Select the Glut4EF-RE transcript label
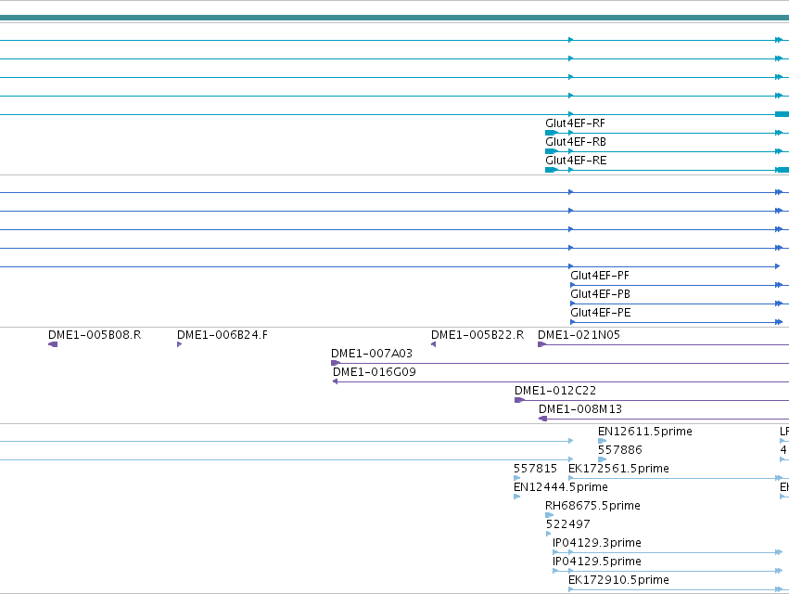This screenshot has height=594, width=789. [576, 161]
